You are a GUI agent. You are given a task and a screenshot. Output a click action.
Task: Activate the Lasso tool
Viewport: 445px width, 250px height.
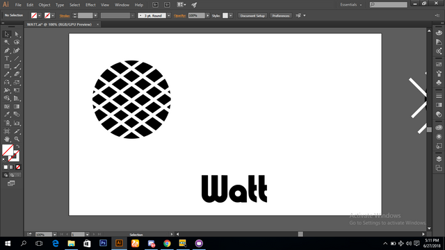click(17, 42)
